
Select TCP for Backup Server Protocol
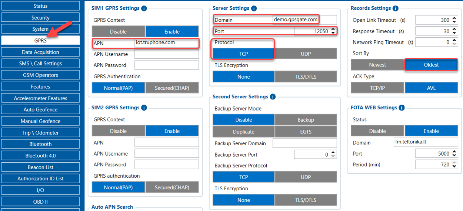(243, 177)
